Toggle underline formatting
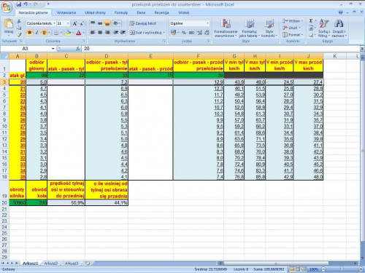365x273 pixels. tap(44, 33)
